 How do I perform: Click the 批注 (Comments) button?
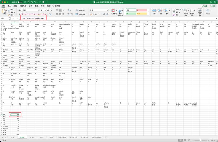tap(213, 6)
